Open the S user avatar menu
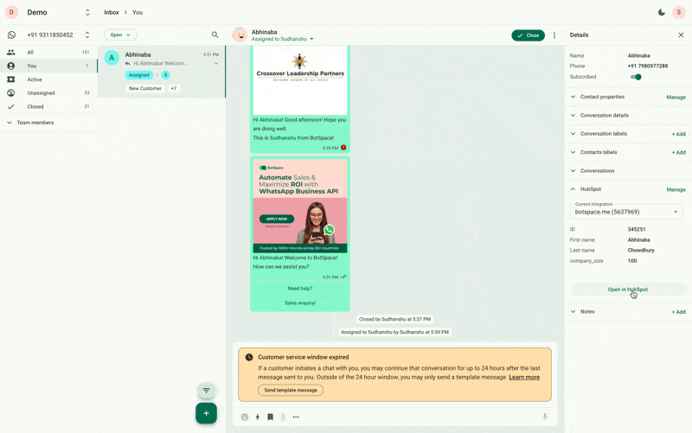Viewport: 692px width, 433px height. [678, 12]
